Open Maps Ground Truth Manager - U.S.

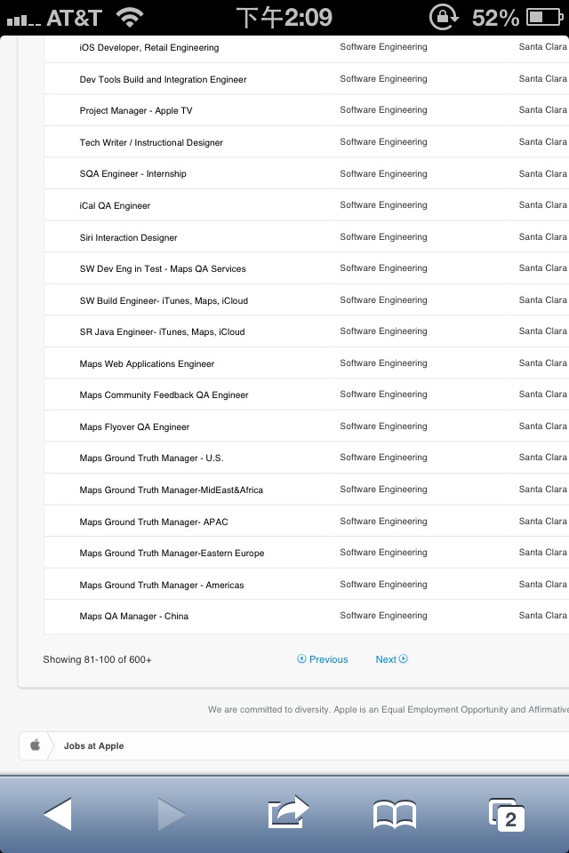point(151,458)
